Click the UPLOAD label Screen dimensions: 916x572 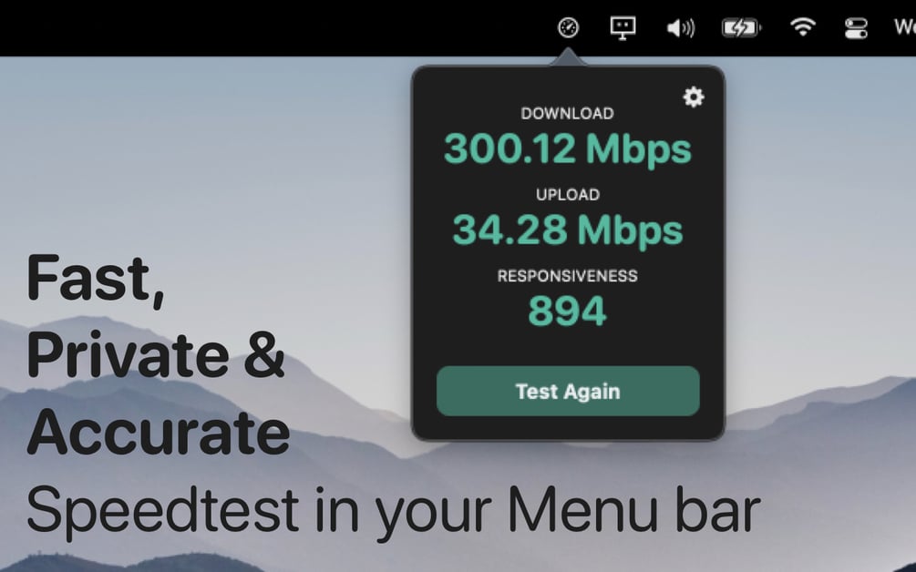568,194
